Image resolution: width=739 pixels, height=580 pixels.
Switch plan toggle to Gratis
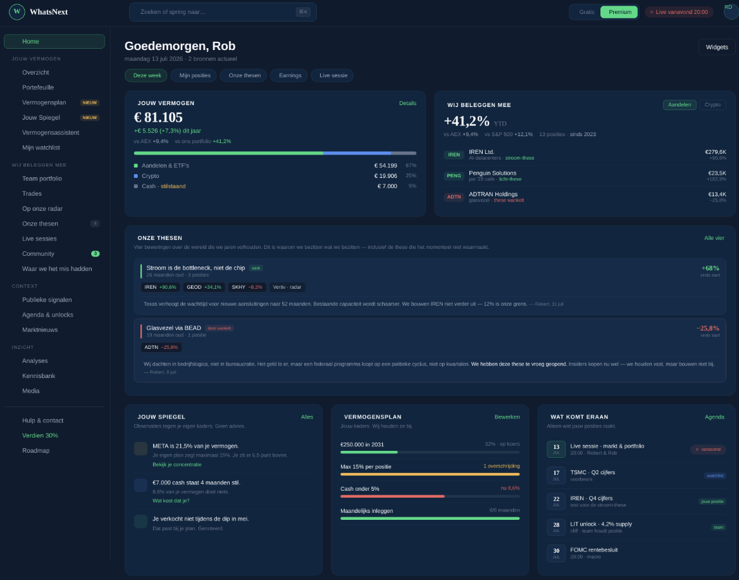click(x=587, y=12)
